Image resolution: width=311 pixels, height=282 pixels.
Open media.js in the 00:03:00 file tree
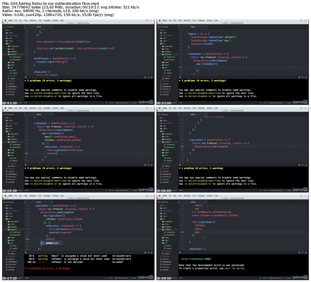point(169,73)
